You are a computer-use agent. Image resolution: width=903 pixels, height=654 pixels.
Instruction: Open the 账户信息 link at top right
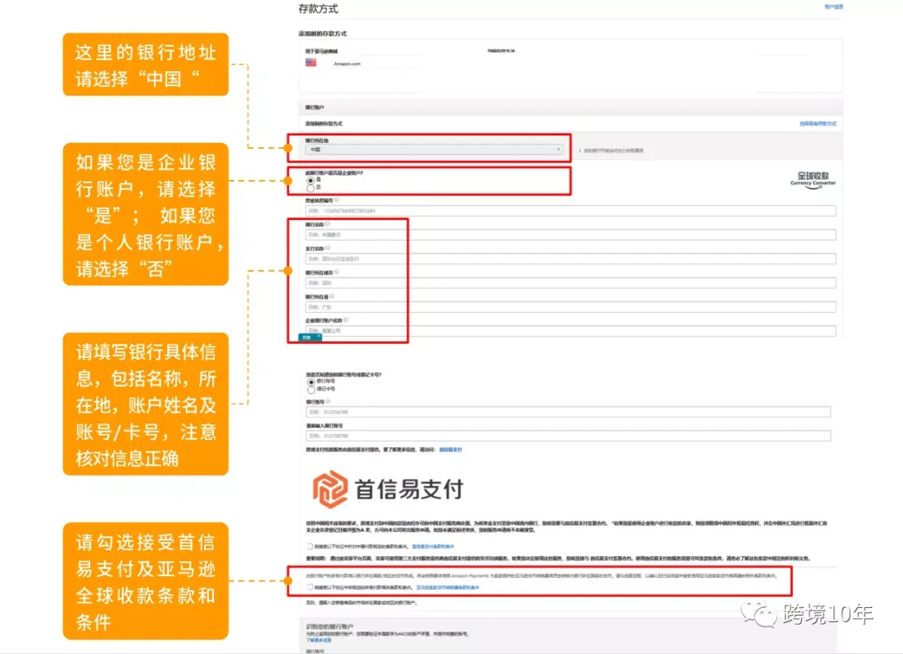(x=834, y=7)
